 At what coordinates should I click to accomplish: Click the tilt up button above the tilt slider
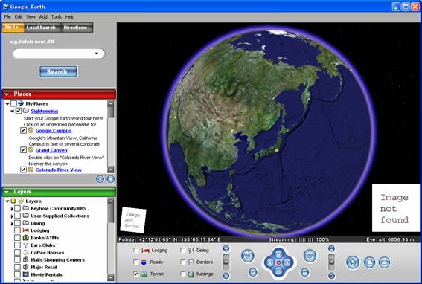(332, 248)
